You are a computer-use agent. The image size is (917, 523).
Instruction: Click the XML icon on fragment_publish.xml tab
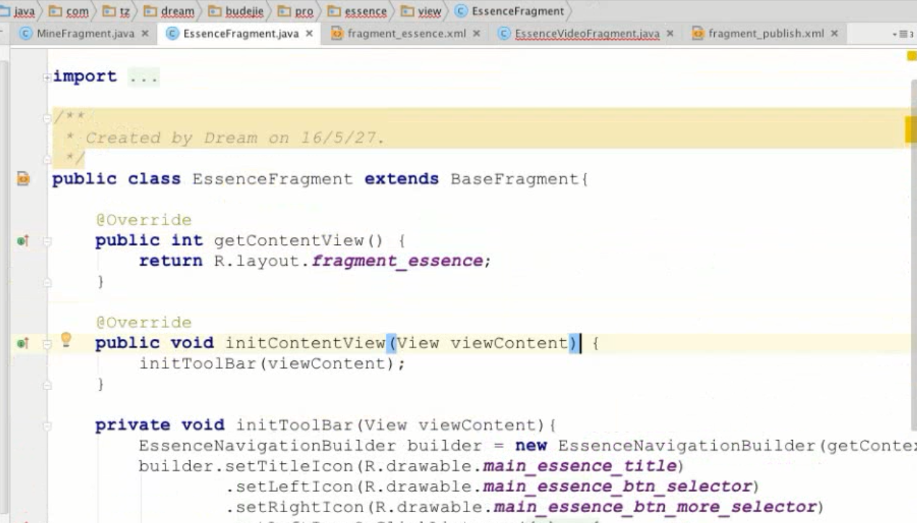pyautogui.click(x=698, y=33)
